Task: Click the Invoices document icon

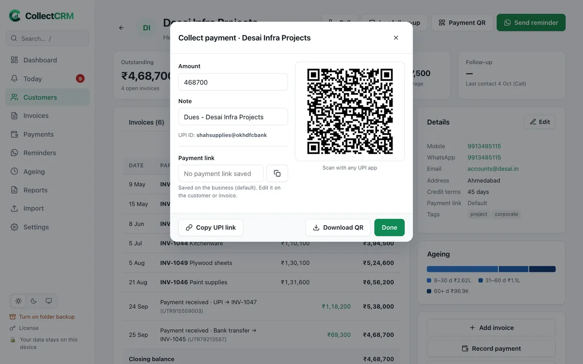Action: [14, 116]
